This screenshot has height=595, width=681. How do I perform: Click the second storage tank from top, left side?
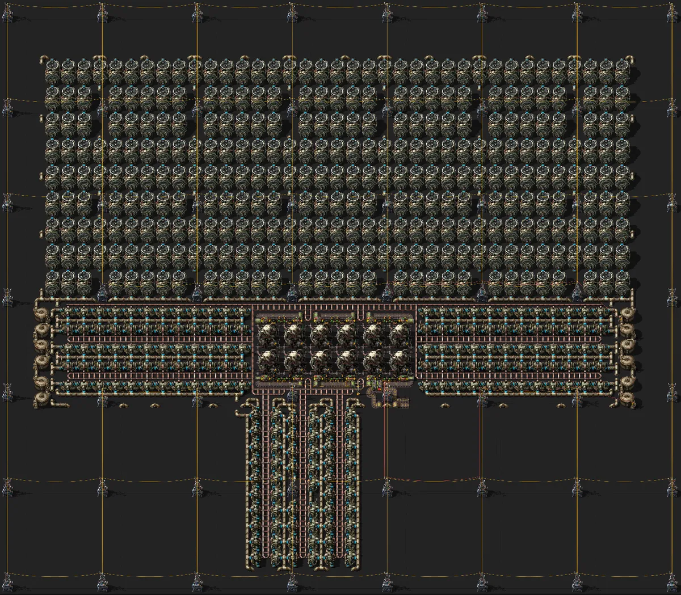[41, 330]
